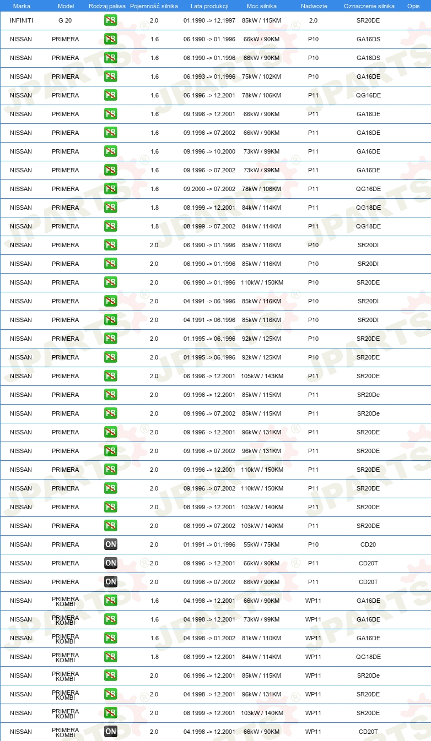Click PRIMERA KOMBI model in the SR20De row
Viewport: 431px width, 741px height.
coord(65,675)
